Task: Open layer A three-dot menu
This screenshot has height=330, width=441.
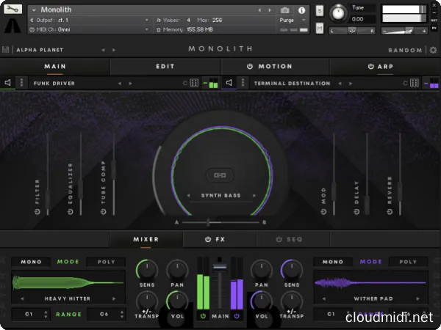Action: (x=21, y=83)
